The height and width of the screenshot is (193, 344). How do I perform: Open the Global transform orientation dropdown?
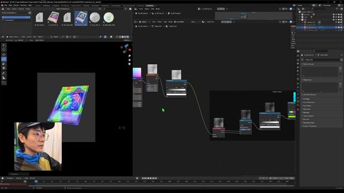56,37
